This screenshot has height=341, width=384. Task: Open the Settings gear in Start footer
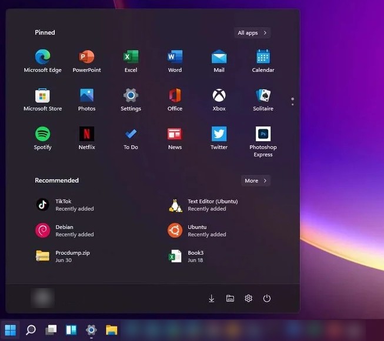[x=248, y=299]
